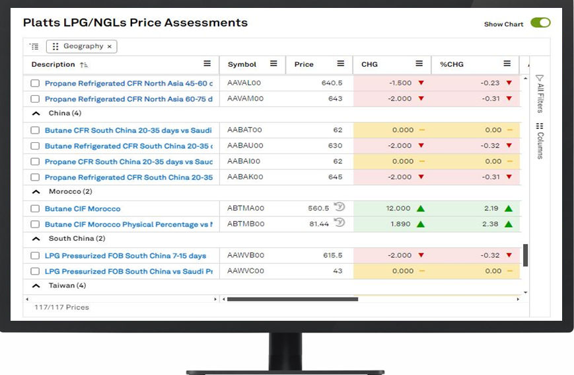Open the All Filters side panel
The image size is (574, 375).
pyautogui.click(x=540, y=93)
